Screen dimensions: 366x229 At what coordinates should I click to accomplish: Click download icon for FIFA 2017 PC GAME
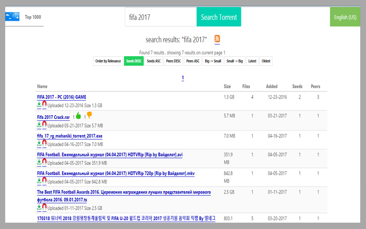tap(39, 105)
